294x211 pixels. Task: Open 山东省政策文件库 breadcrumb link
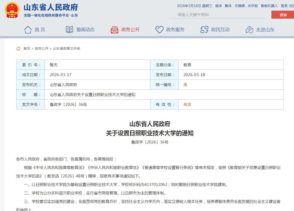66,49
